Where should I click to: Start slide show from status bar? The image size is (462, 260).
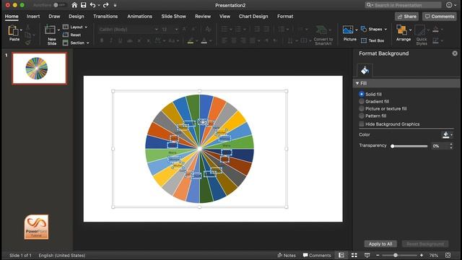coord(367,255)
